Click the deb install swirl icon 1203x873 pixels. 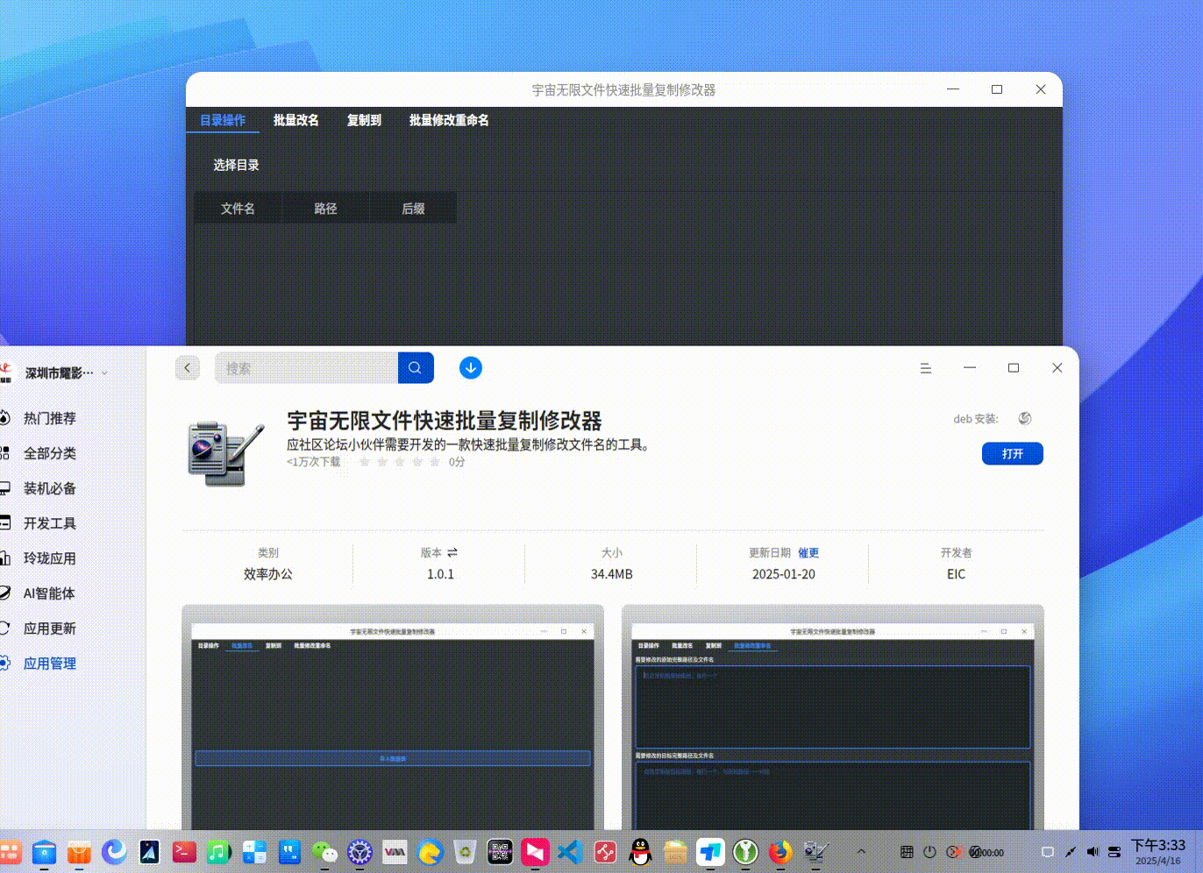coord(1025,419)
